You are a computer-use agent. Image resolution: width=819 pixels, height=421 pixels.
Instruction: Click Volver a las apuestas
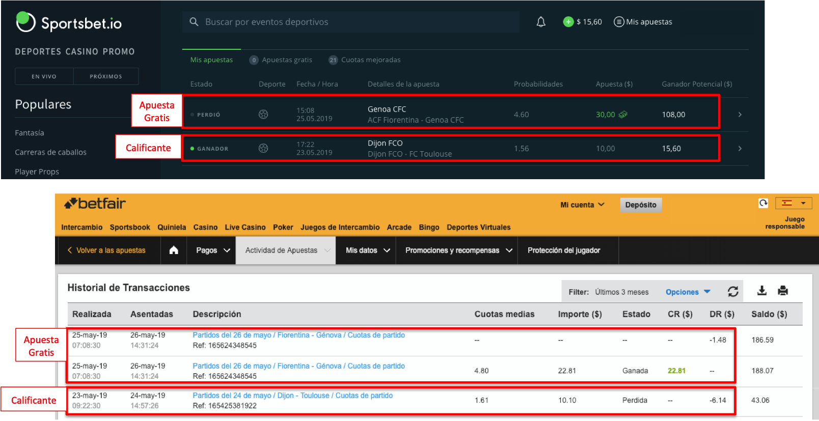coord(106,250)
